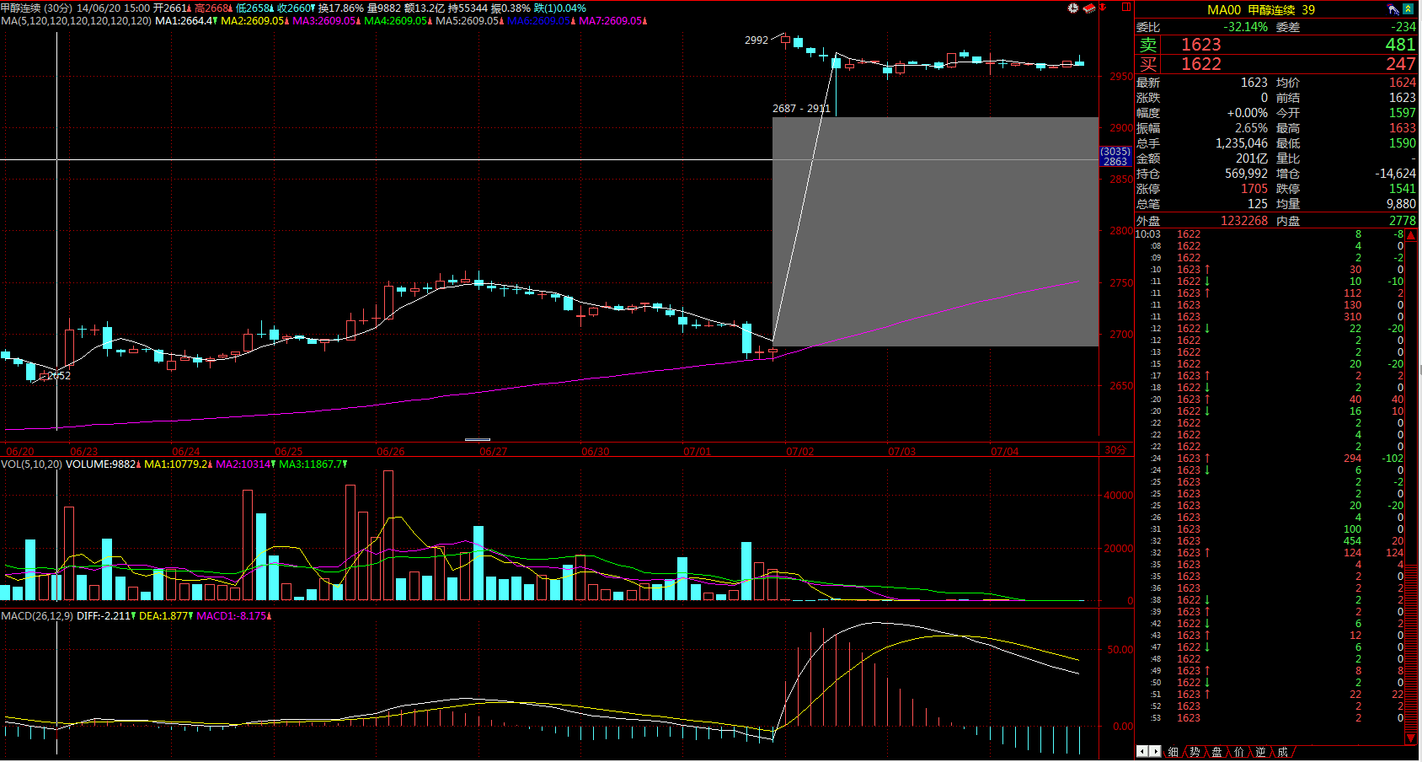Image resolution: width=1422 pixels, height=762 pixels.
Task: Select the 价 price tab
Action: (x=1238, y=752)
